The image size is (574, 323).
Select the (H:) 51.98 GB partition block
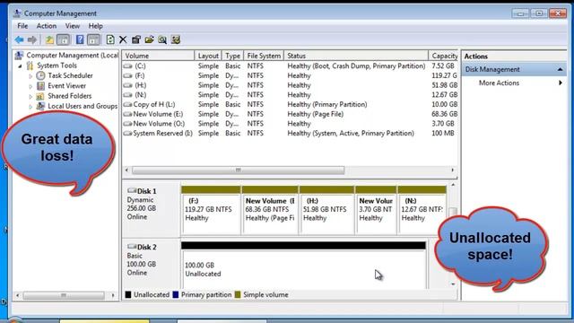[326, 211]
